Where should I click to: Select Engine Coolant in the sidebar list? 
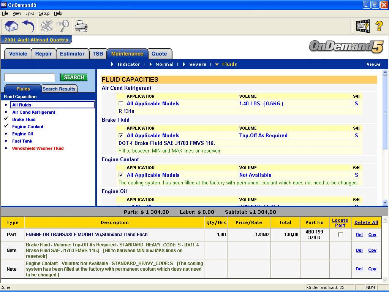tap(28, 127)
